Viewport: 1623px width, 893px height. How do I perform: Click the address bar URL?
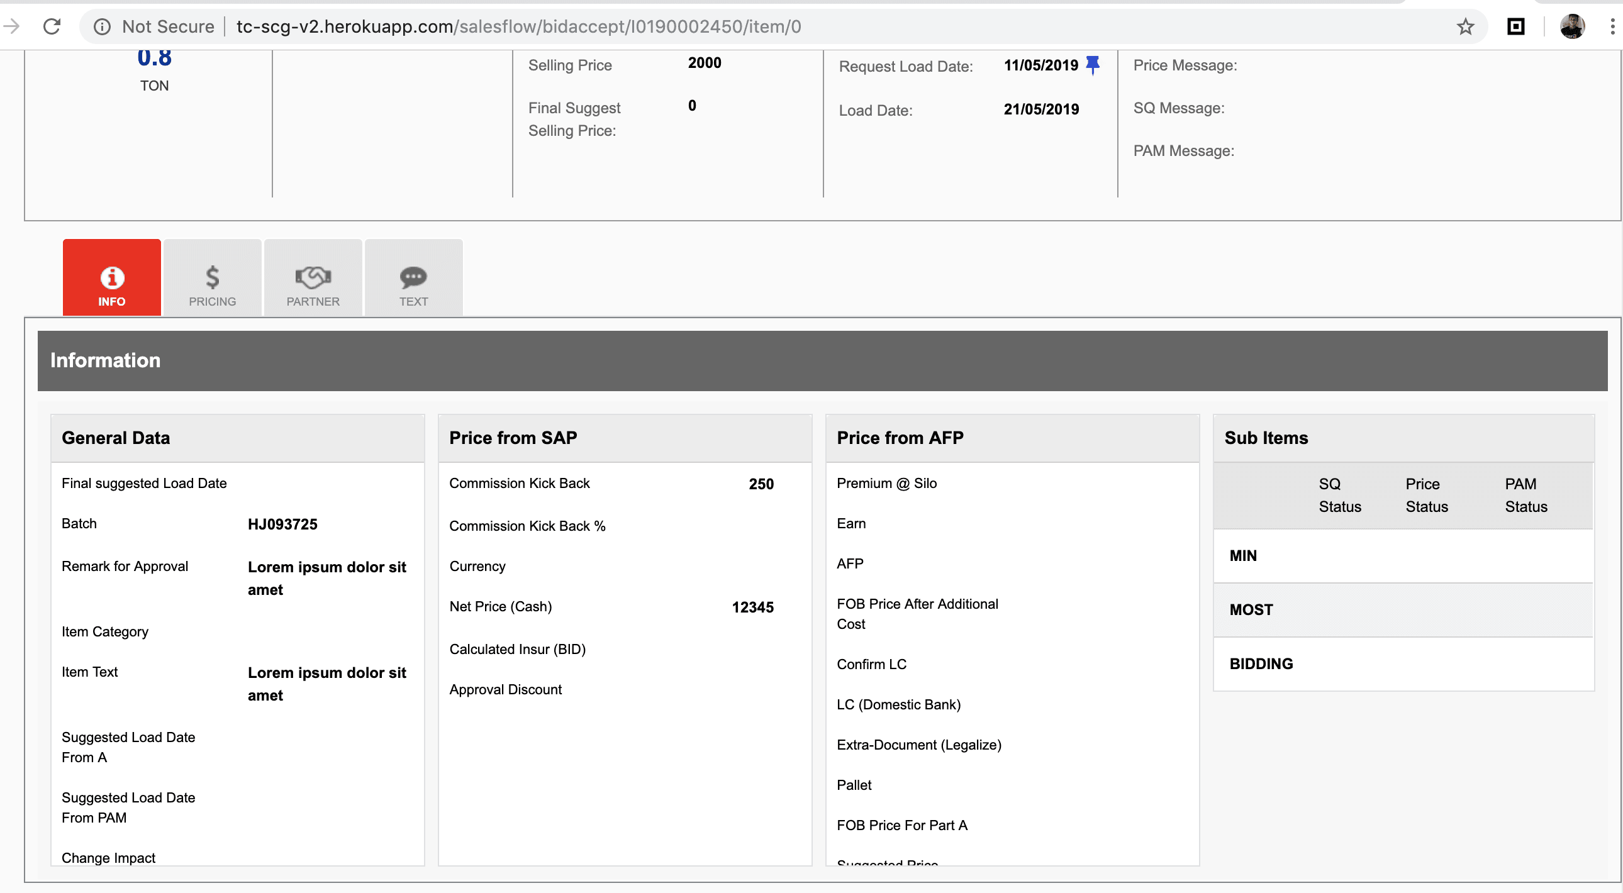click(x=518, y=26)
